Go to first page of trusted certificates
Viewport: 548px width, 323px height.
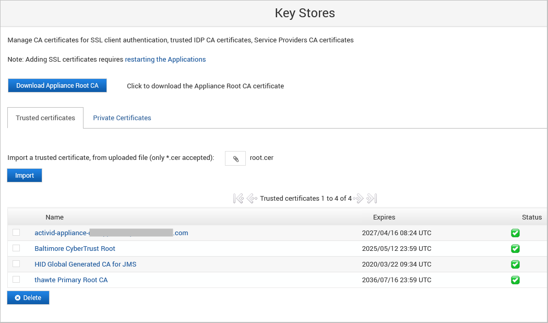[239, 199]
